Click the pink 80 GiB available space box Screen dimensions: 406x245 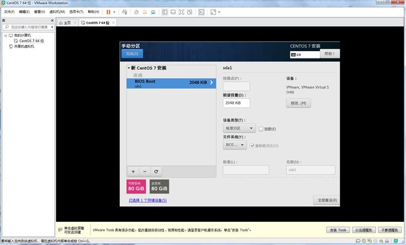(x=136, y=186)
